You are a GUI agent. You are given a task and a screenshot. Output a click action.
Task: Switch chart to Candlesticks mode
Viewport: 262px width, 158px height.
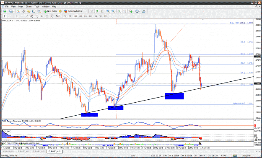[x=97, y=11]
